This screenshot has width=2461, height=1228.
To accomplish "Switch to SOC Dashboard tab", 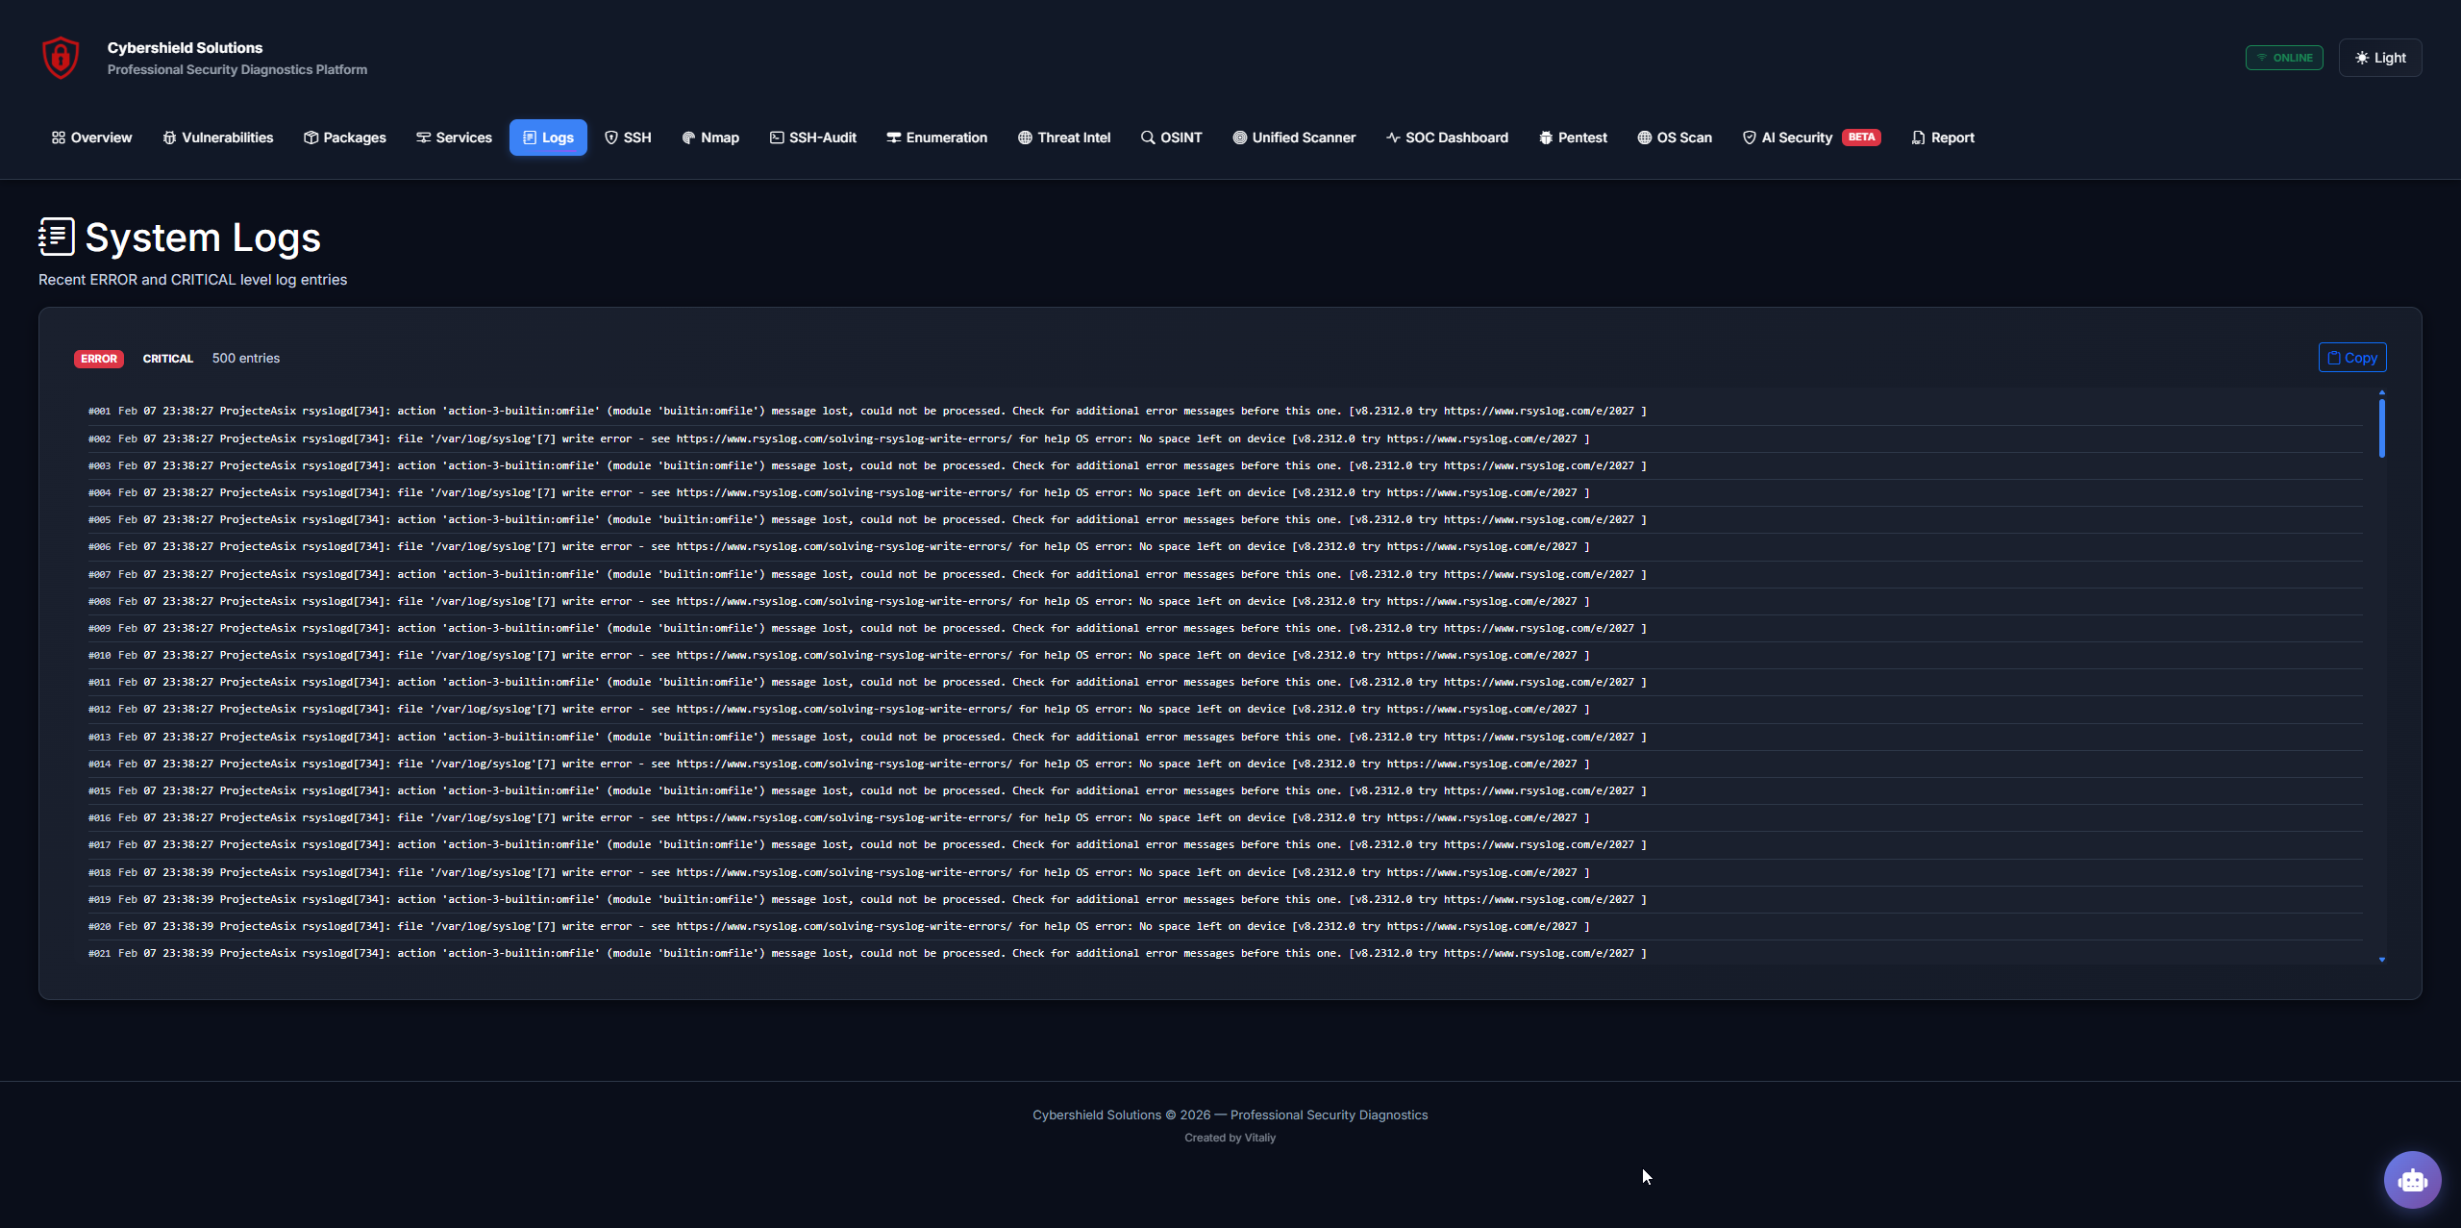I will click(x=1447, y=138).
